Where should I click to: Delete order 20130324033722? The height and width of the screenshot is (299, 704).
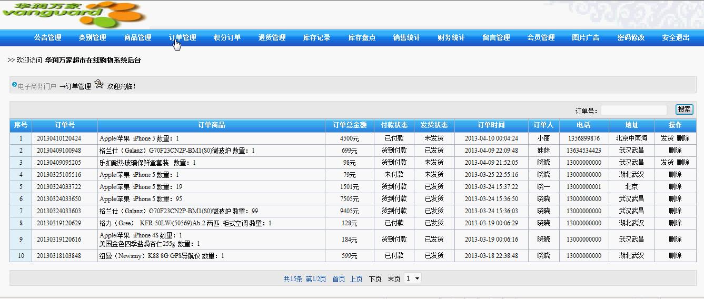(x=675, y=187)
